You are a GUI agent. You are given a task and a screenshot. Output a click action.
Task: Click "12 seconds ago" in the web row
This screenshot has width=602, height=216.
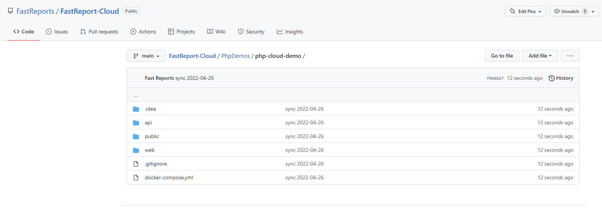tap(555, 150)
